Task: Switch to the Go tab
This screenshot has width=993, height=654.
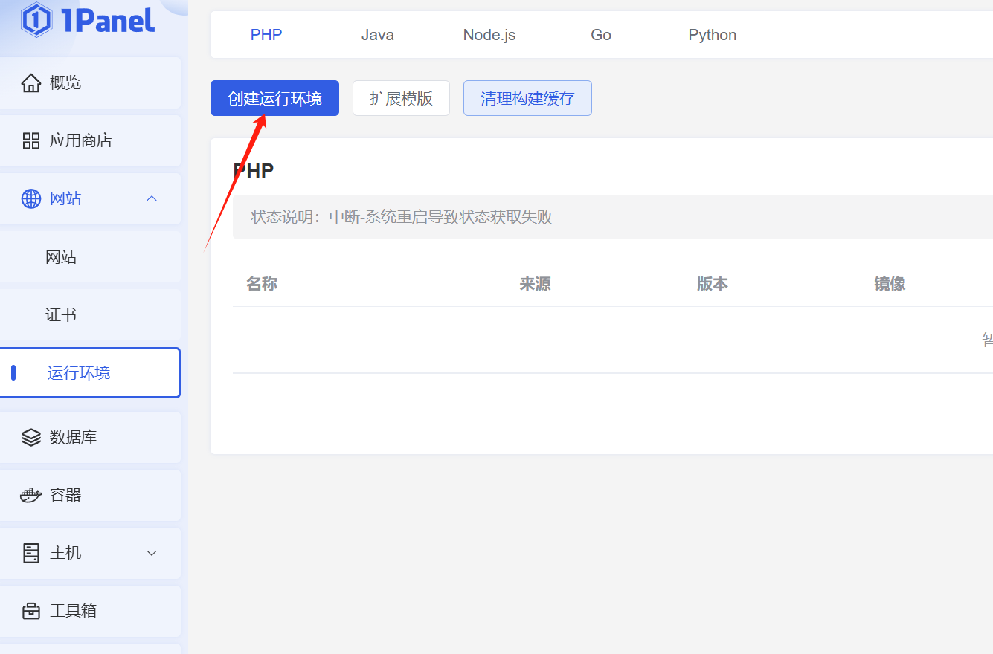Action: (601, 35)
